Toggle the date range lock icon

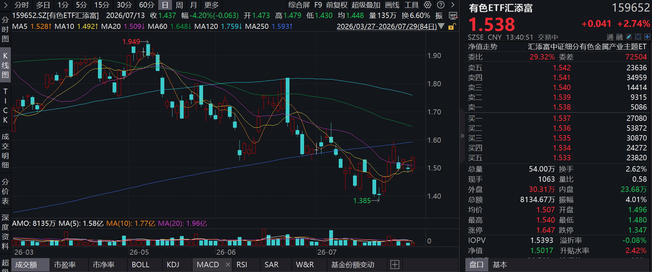[x=452, y=26]
